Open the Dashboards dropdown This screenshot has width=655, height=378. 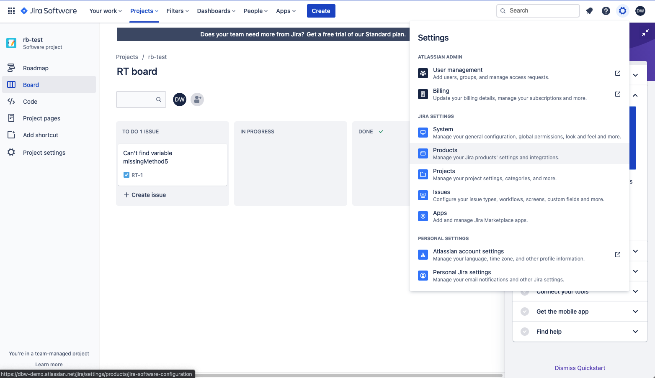pyautogui.click(x=216, y=11)
